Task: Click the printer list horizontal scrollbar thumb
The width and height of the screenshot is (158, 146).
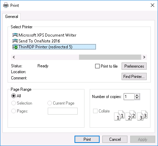Action: pyautogui.click(x=110, y=57)
